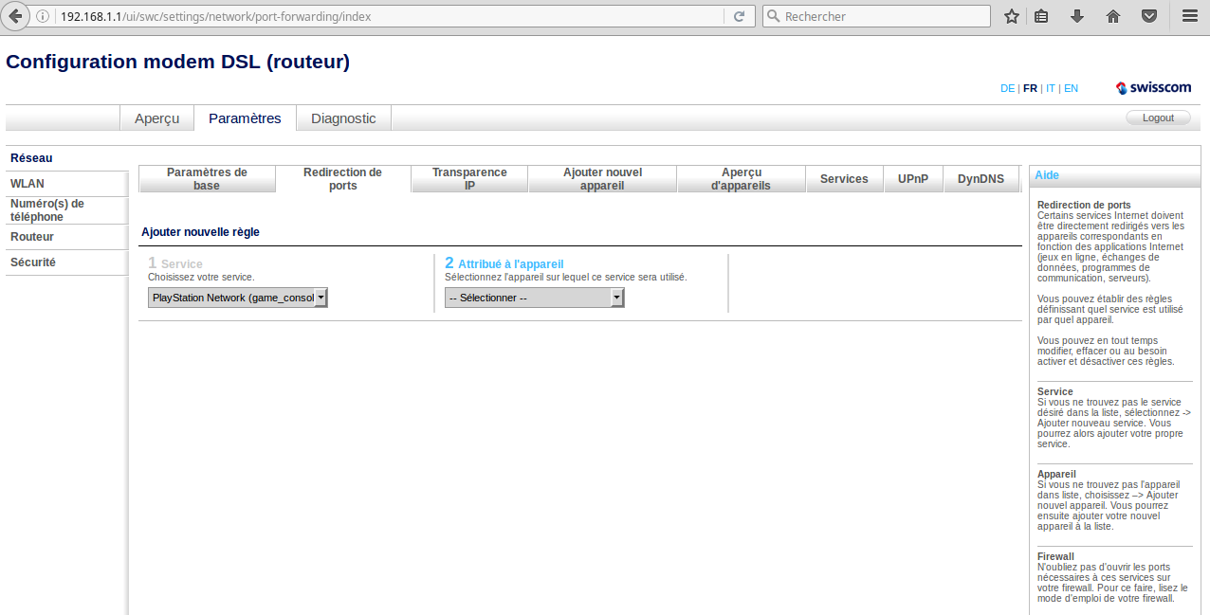Click the browser back navigation arrow
Screen dimensions: 1210x615
click(14, 15)
